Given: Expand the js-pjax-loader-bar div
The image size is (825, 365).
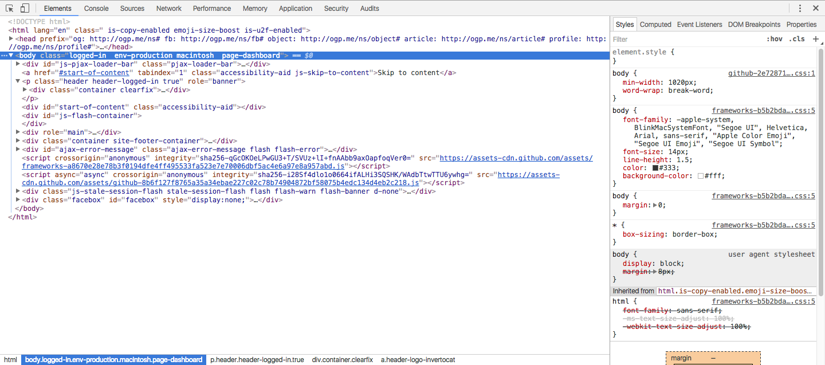Looking at the screenshot, I should click(x=18, y=64).
